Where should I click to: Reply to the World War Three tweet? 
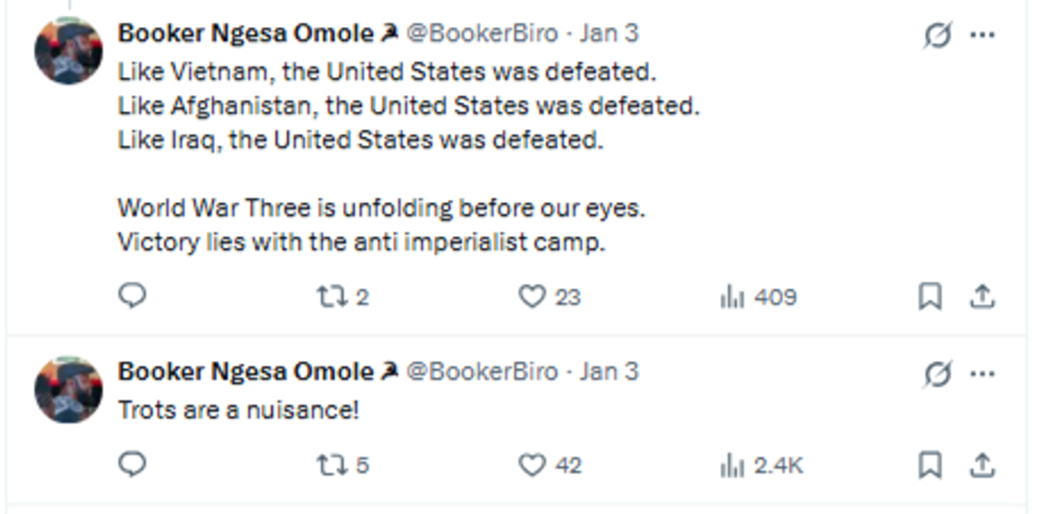click(132, 296)
